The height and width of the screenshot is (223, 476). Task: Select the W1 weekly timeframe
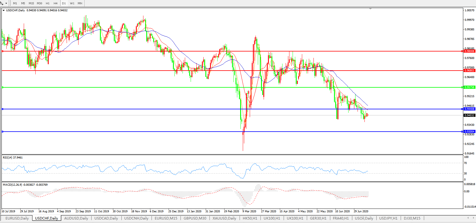click(x=72, y=3)
